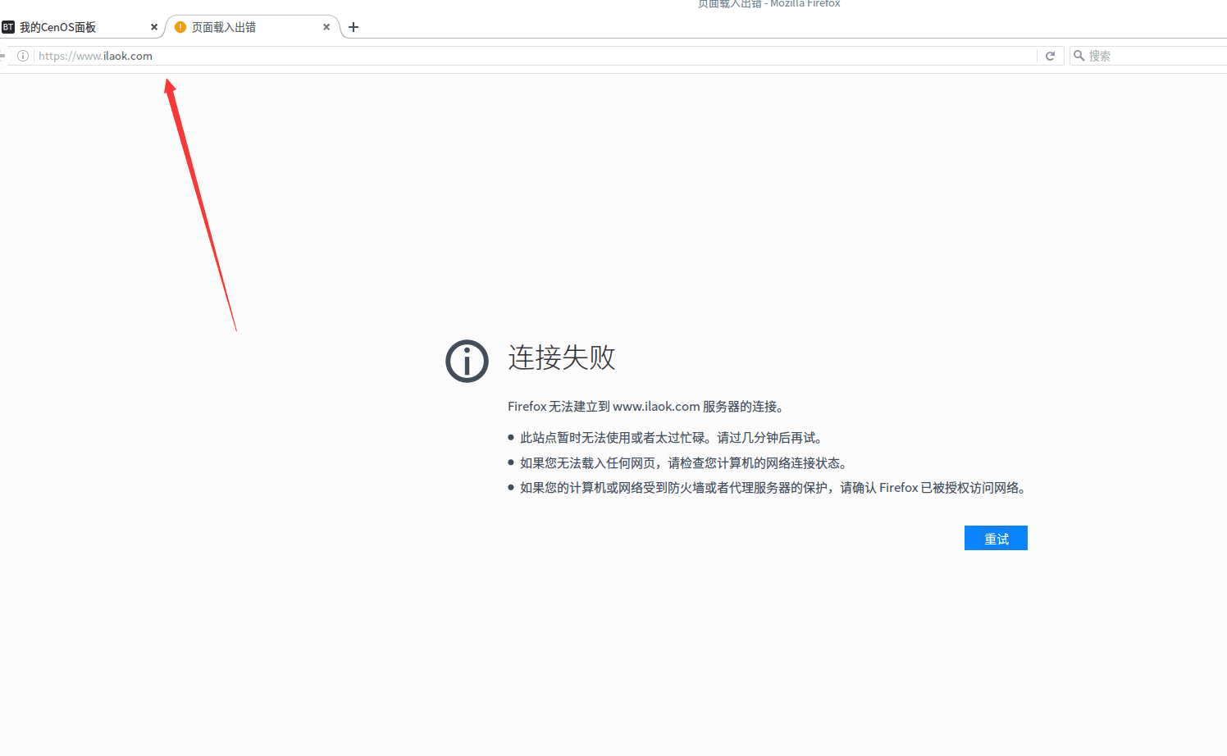Click the site information icon in address bar
The height and width of the screenshot is (756, 1227).
click(23, 56)
